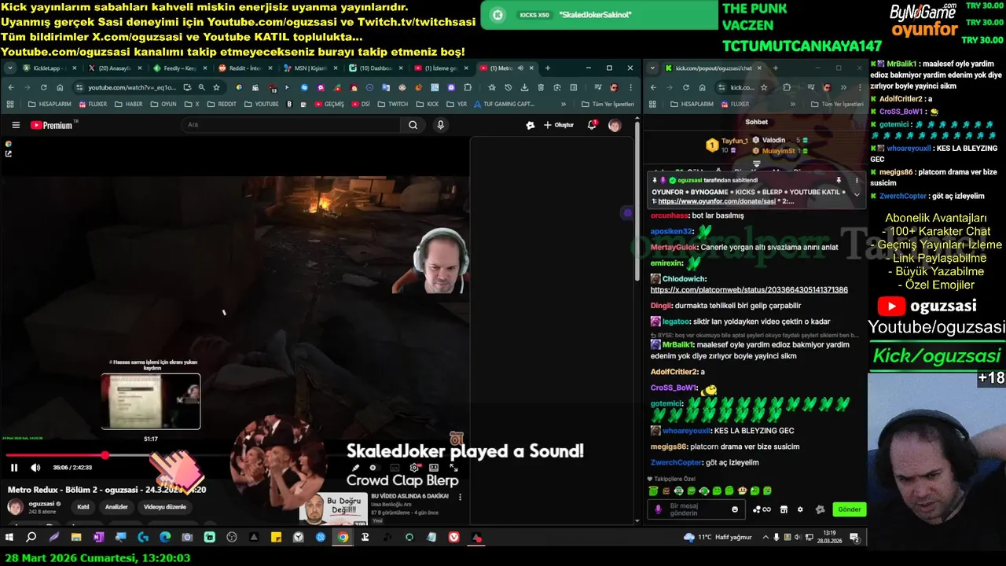
Task: Mute the YouTube player volume
Action: (35, 468)
